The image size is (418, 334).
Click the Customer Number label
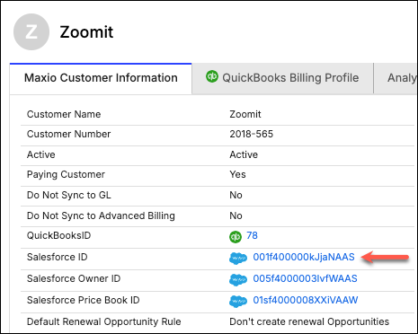(x=68, y=134)
